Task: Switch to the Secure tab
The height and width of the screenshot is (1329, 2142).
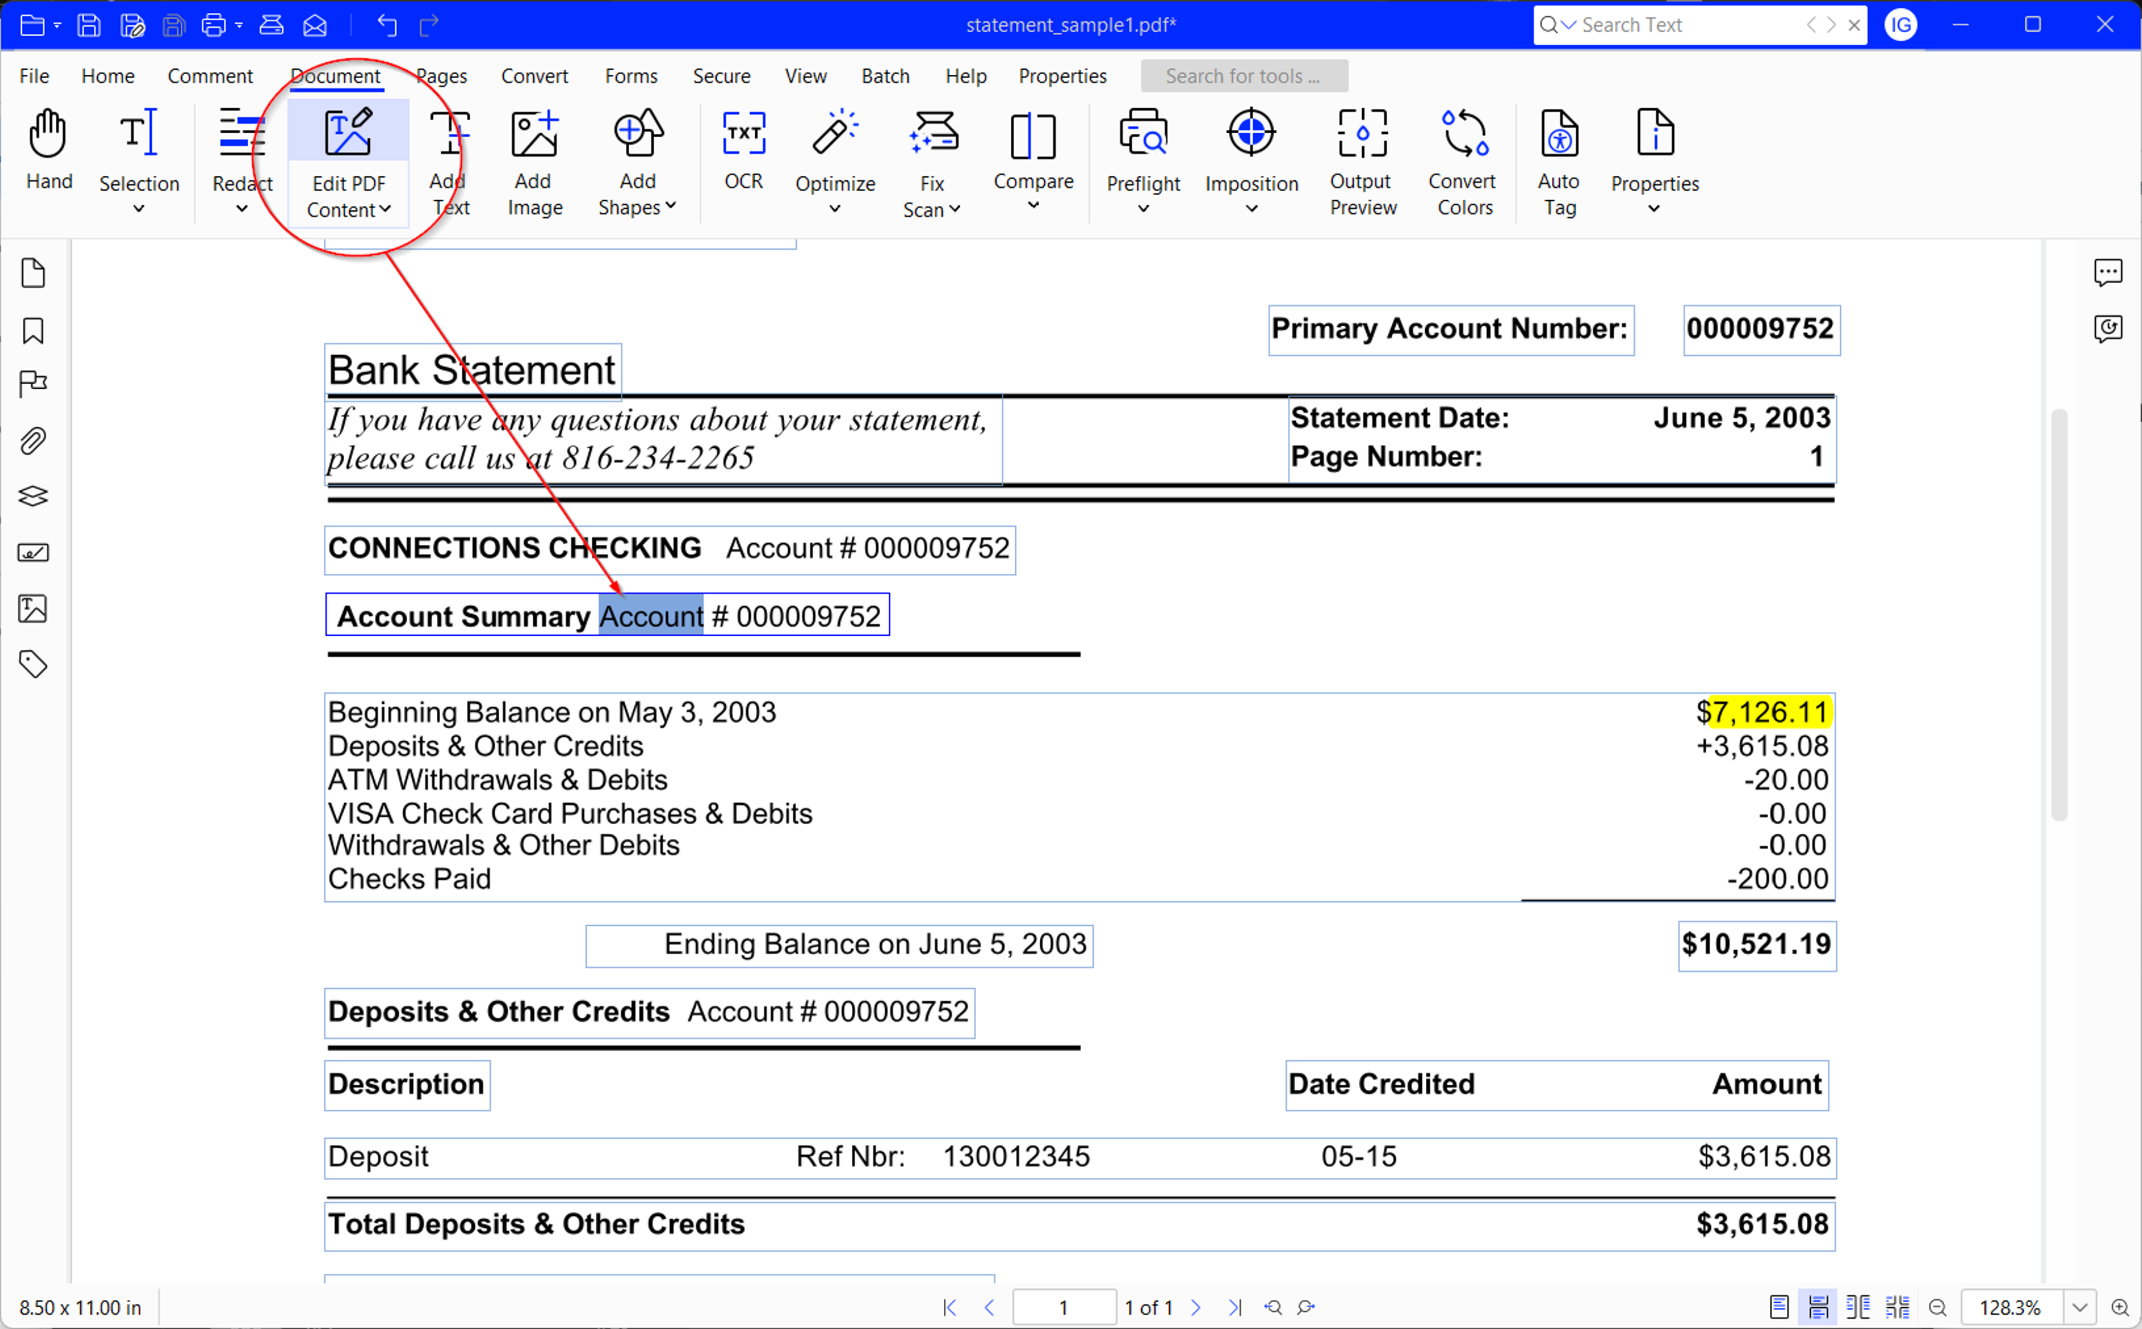Action: pyautogui.click(x=722, y=76)
